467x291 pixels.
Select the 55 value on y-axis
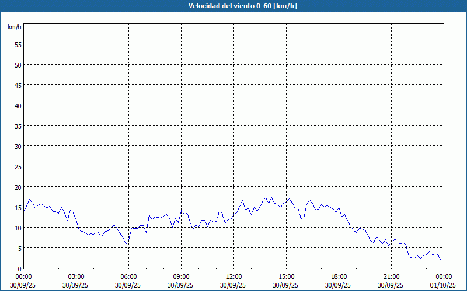[x=18, y=44]
